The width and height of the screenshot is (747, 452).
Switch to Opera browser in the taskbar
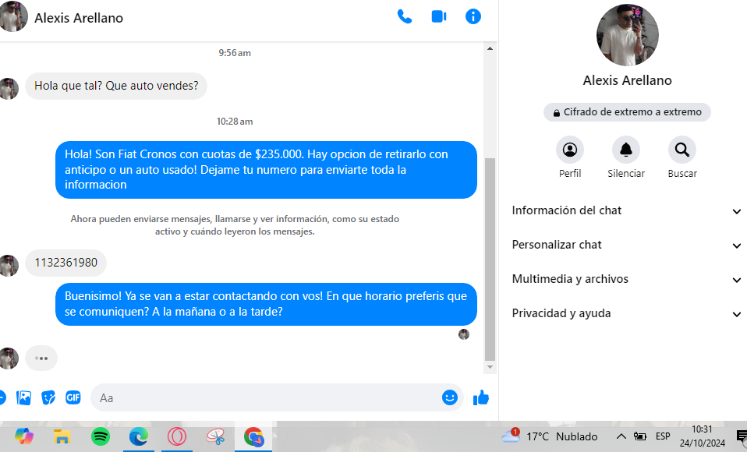[x=177, y=436]
